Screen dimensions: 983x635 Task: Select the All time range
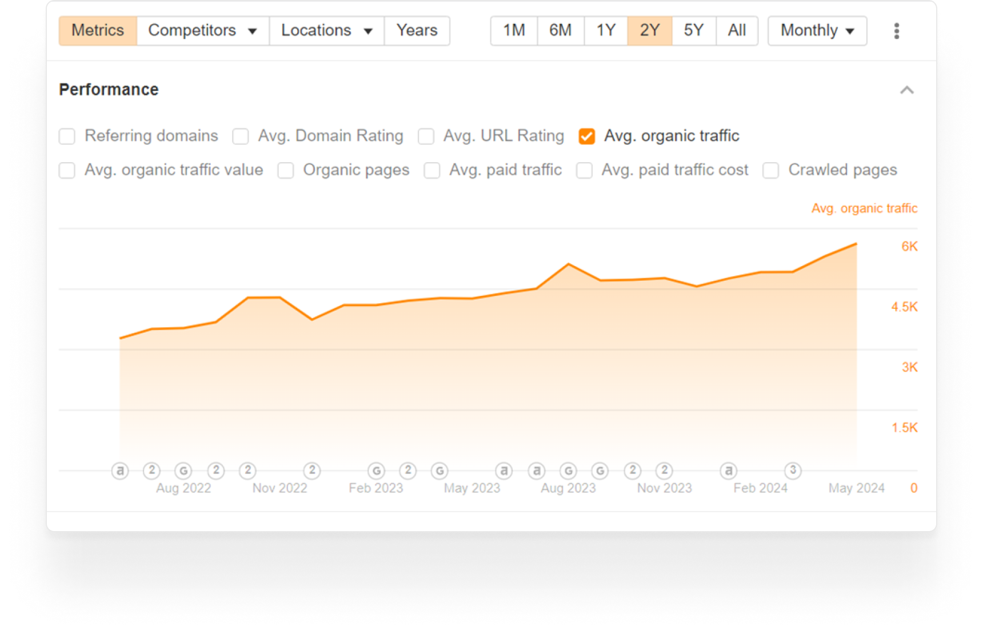point(737,31)
